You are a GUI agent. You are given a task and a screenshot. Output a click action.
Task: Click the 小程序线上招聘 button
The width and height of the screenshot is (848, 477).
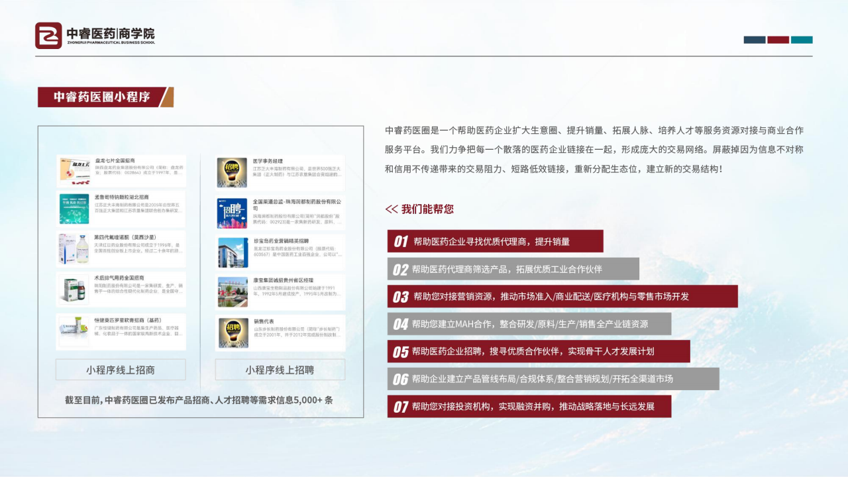pyautogui.click(x=280, y=370)
